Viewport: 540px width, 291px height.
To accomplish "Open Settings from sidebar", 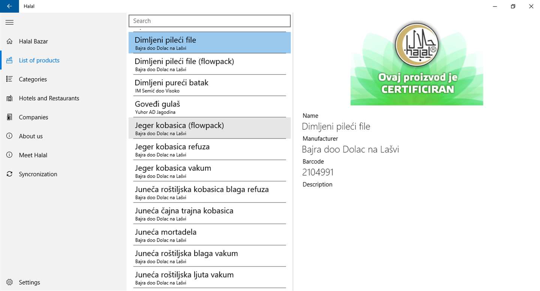I will [x=63, y=282].
